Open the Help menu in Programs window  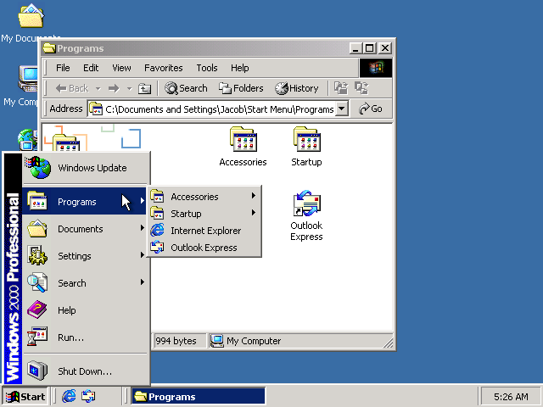click(x=239, y=68)
